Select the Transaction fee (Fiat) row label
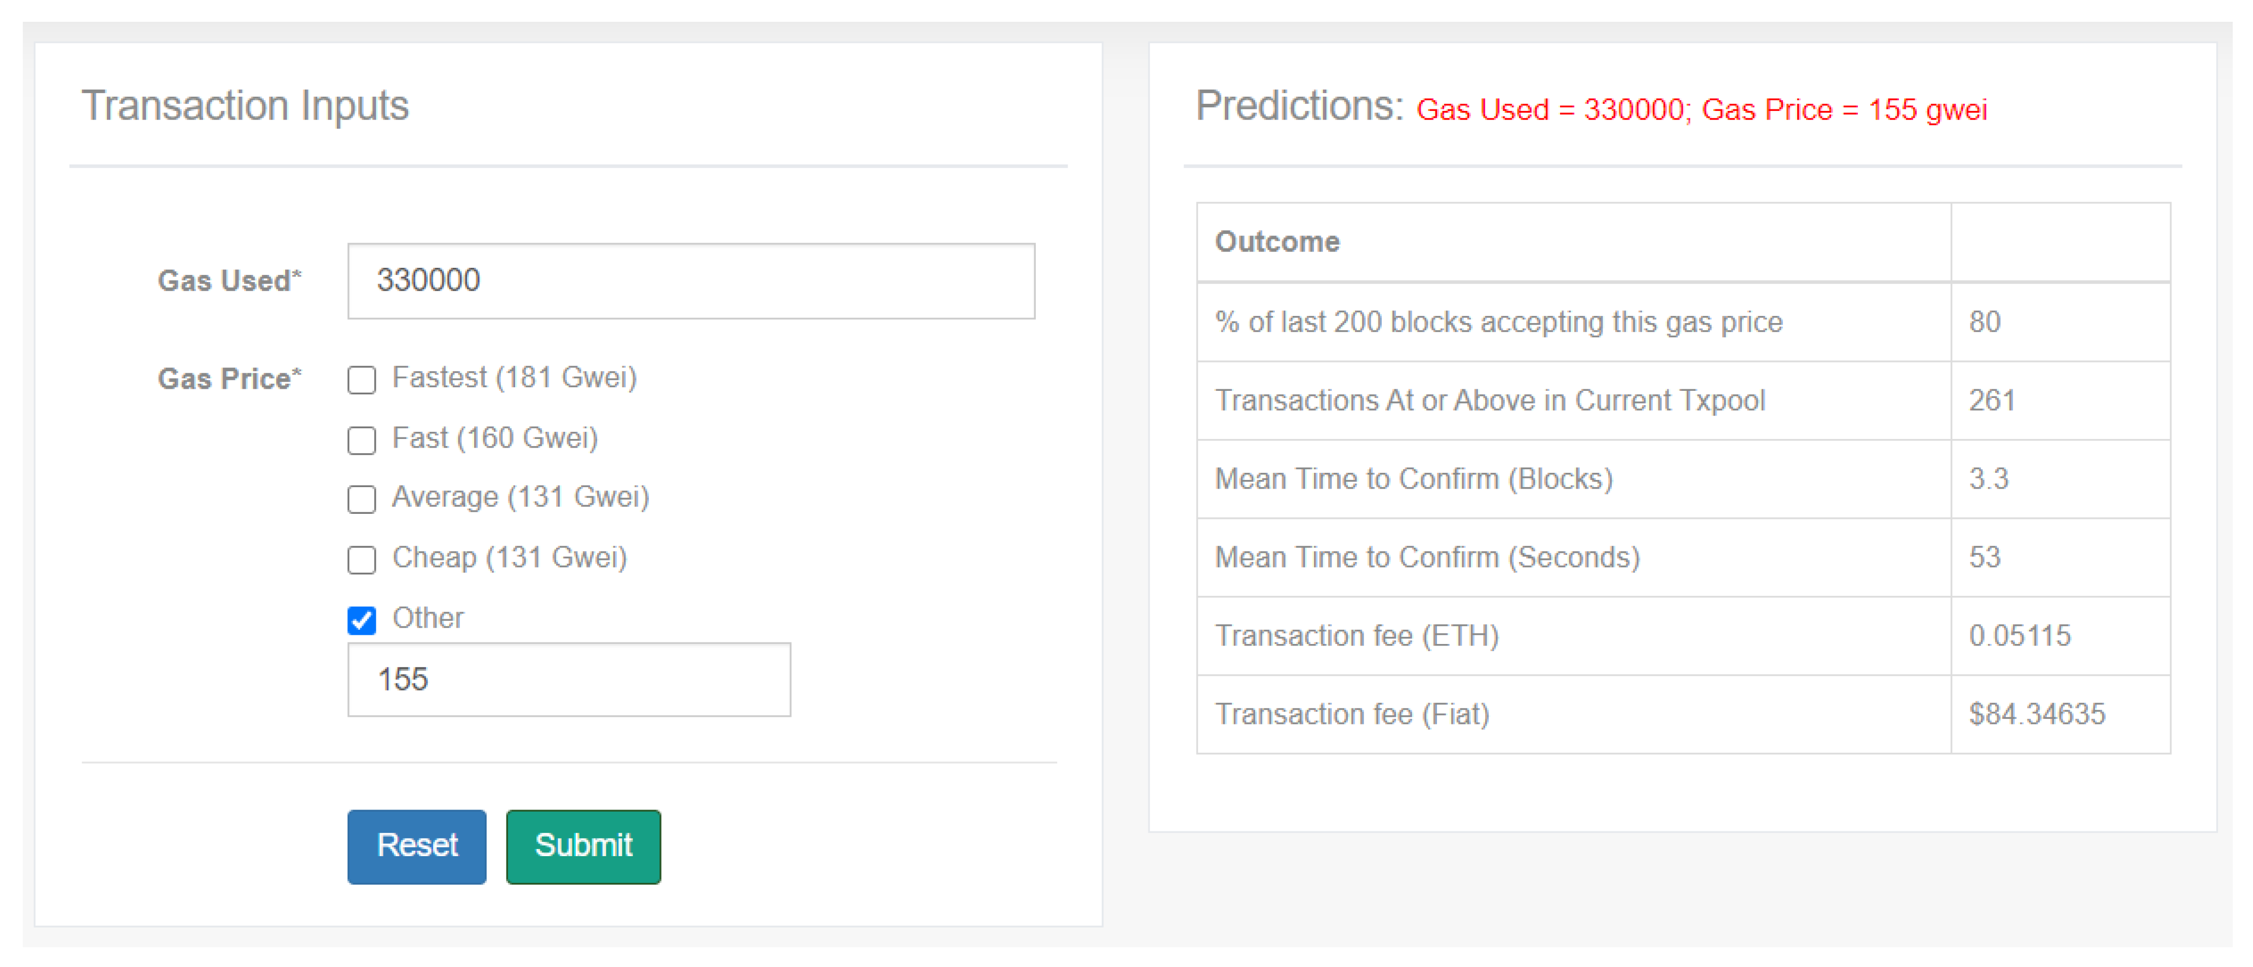The height and width of the screenshot is (967, 2253). [x=1351, y=714]
